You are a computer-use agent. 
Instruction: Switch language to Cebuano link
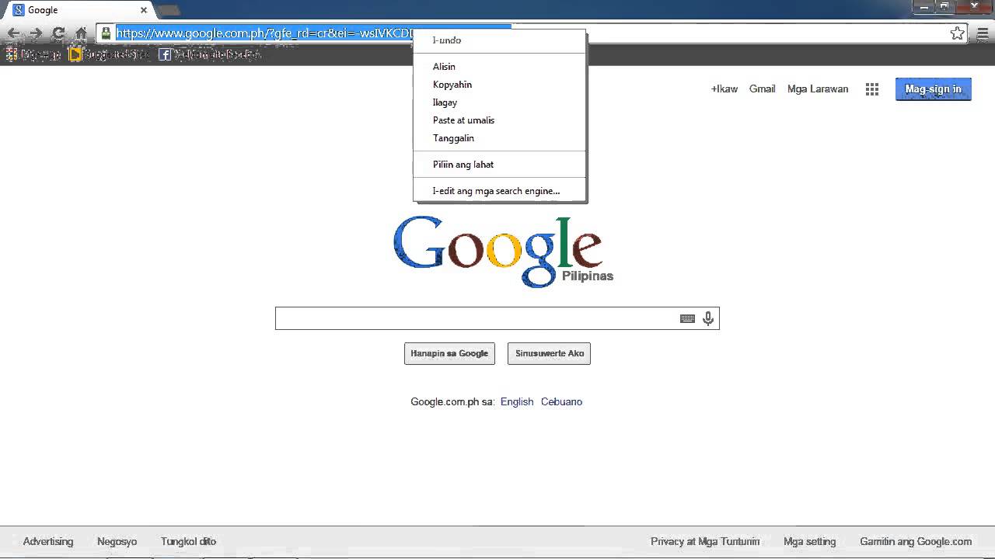coord(561,402)
